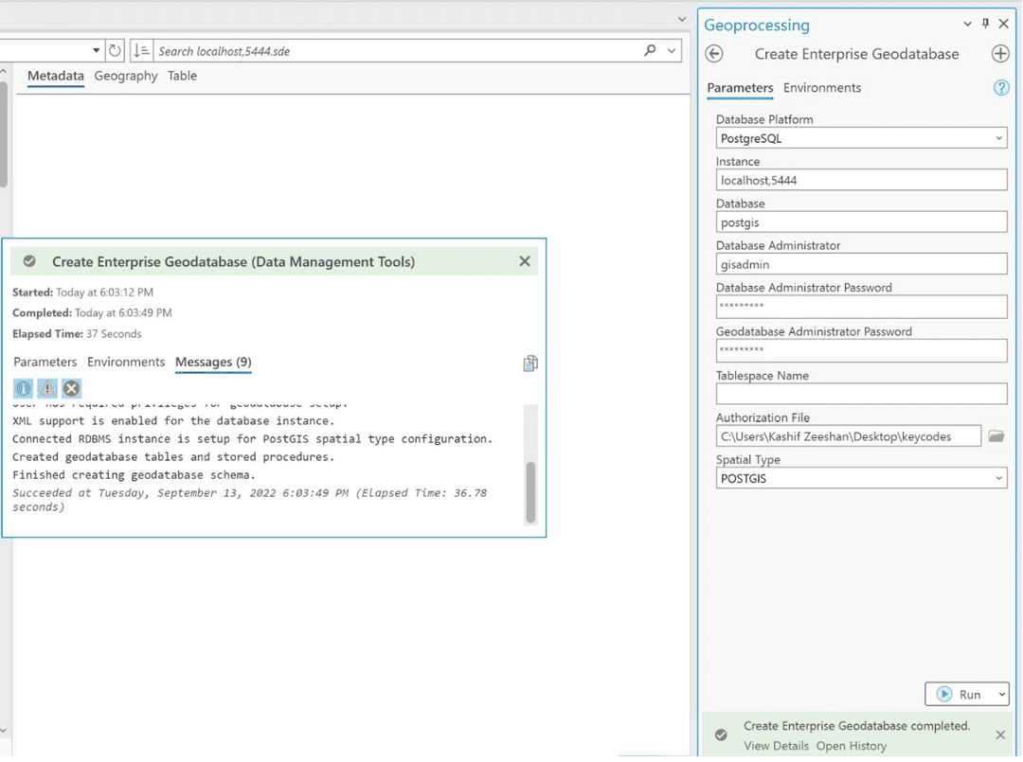Open the Database Platform dropdown
The height and width of the screenshot is (762, 1023).
998,137
